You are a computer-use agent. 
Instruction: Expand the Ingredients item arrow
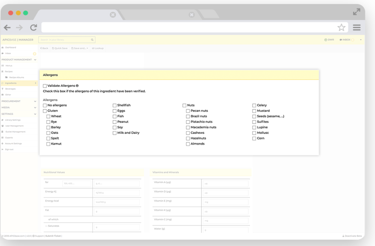[x=35, y=83]
